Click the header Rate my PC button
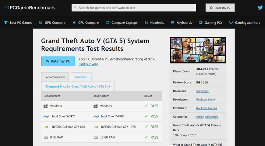 click(x=220, y=8)
